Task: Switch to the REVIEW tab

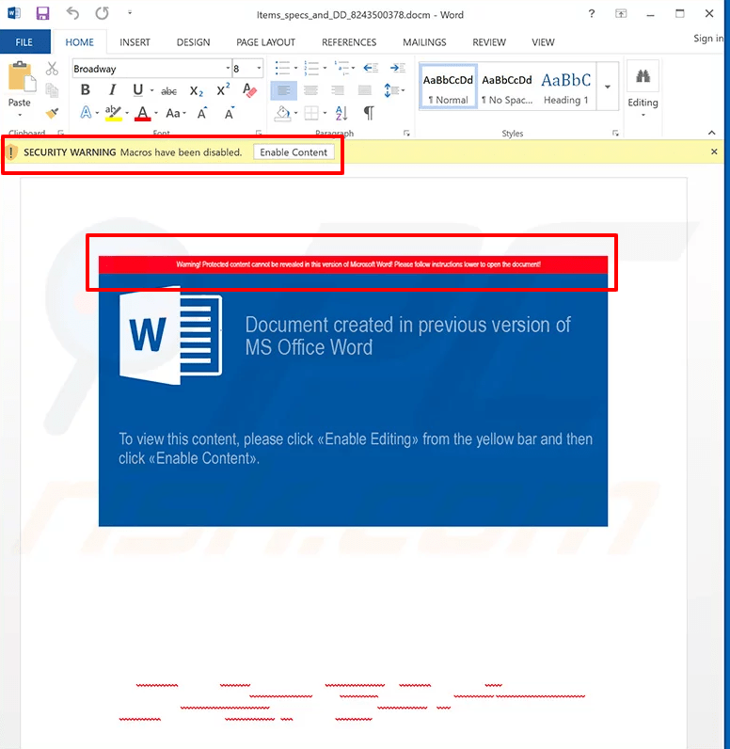Action: [489, 42]
